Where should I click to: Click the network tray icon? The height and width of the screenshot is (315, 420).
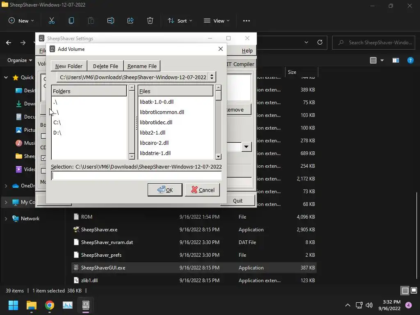tap(359, 305)
